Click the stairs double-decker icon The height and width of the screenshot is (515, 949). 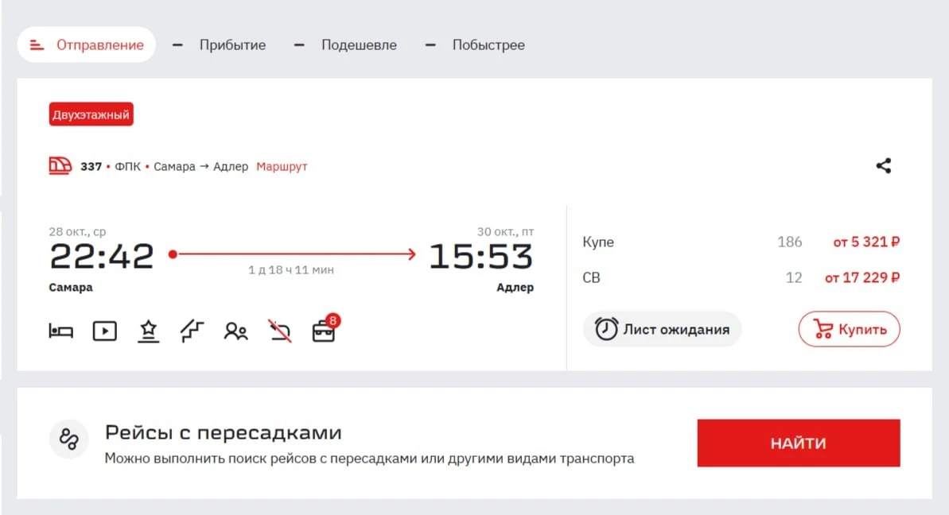click(x=193, y=331)
